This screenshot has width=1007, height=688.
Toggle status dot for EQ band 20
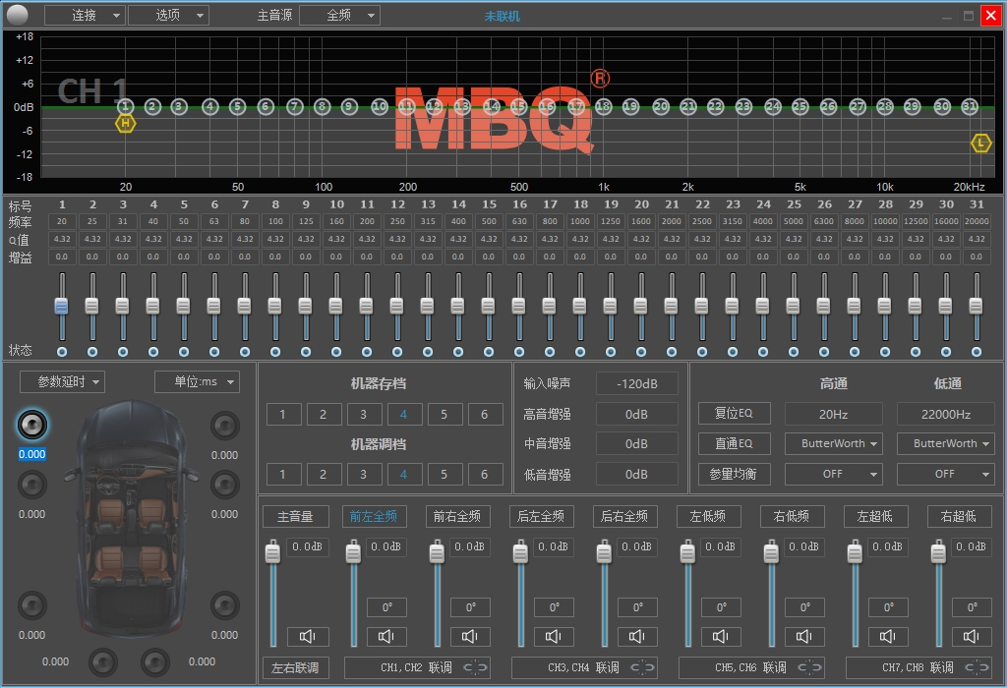pos(641,352)
